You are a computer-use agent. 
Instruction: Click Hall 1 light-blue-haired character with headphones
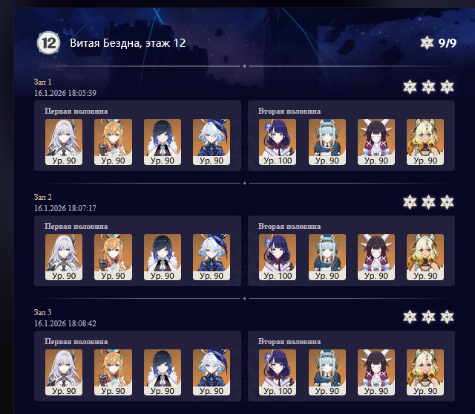click(327, 142)
